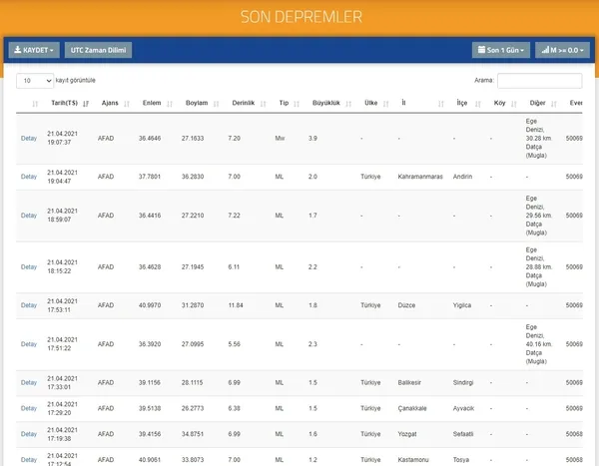Viewport: 599px width, 466px height.
Task: Click the Yigilca district cell
Action: coord(462,305)
